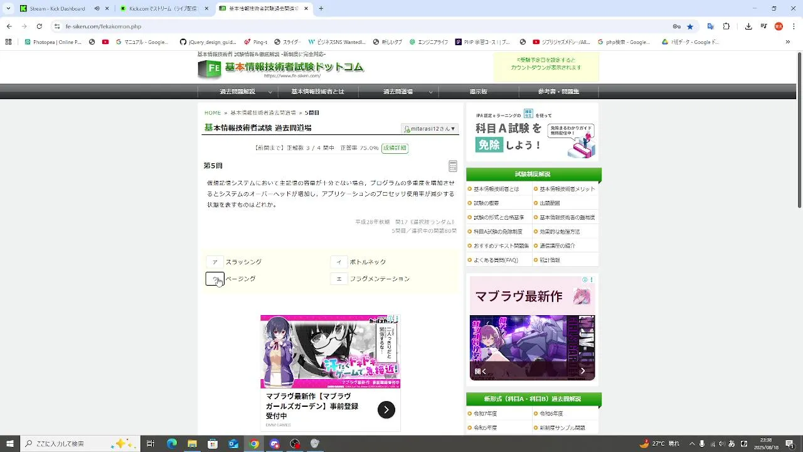Image resolution: width=803 pixels, height=452 pixels.
Task: Click the Chrome profile avatar
Action: tap(779, 26)
